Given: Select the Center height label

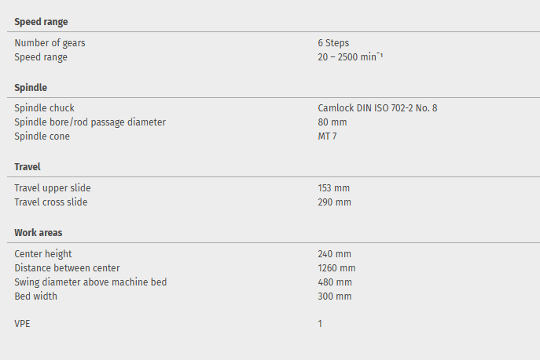Looking at the screenshot, I should (43, 254).
